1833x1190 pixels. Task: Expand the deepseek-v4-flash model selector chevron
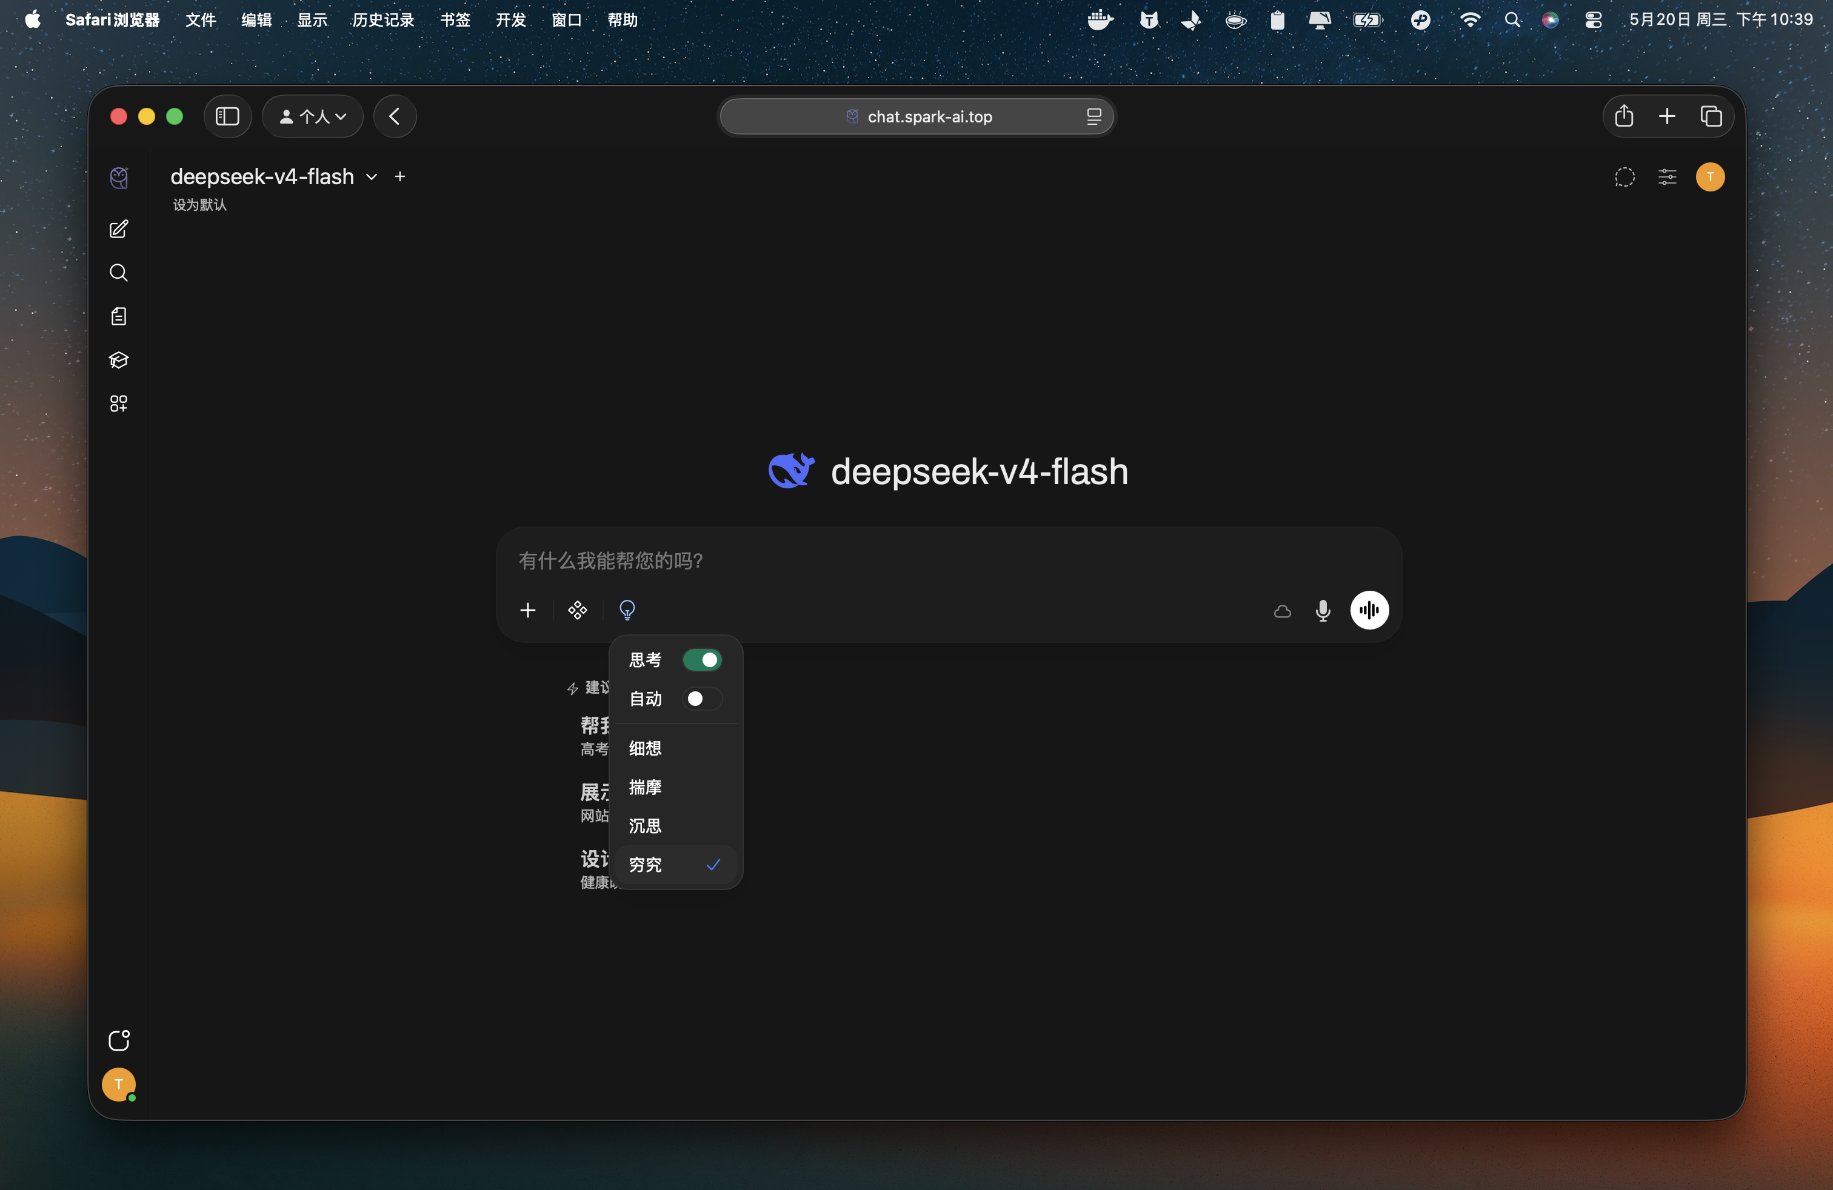point(372,177)
